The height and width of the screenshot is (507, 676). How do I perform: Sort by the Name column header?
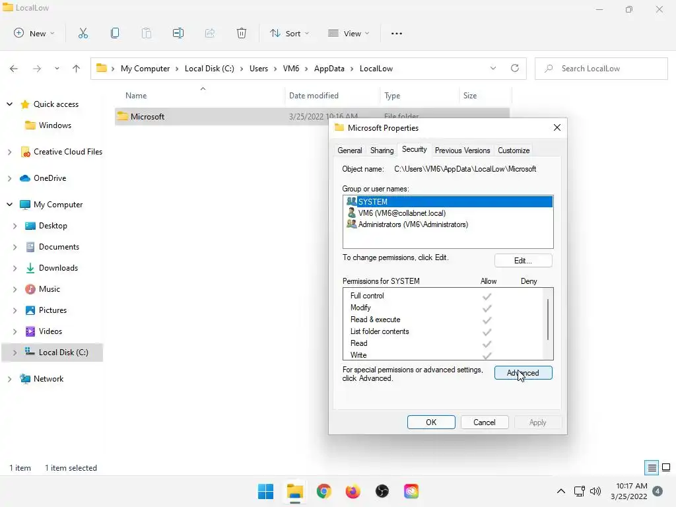(x=201, y=96)
